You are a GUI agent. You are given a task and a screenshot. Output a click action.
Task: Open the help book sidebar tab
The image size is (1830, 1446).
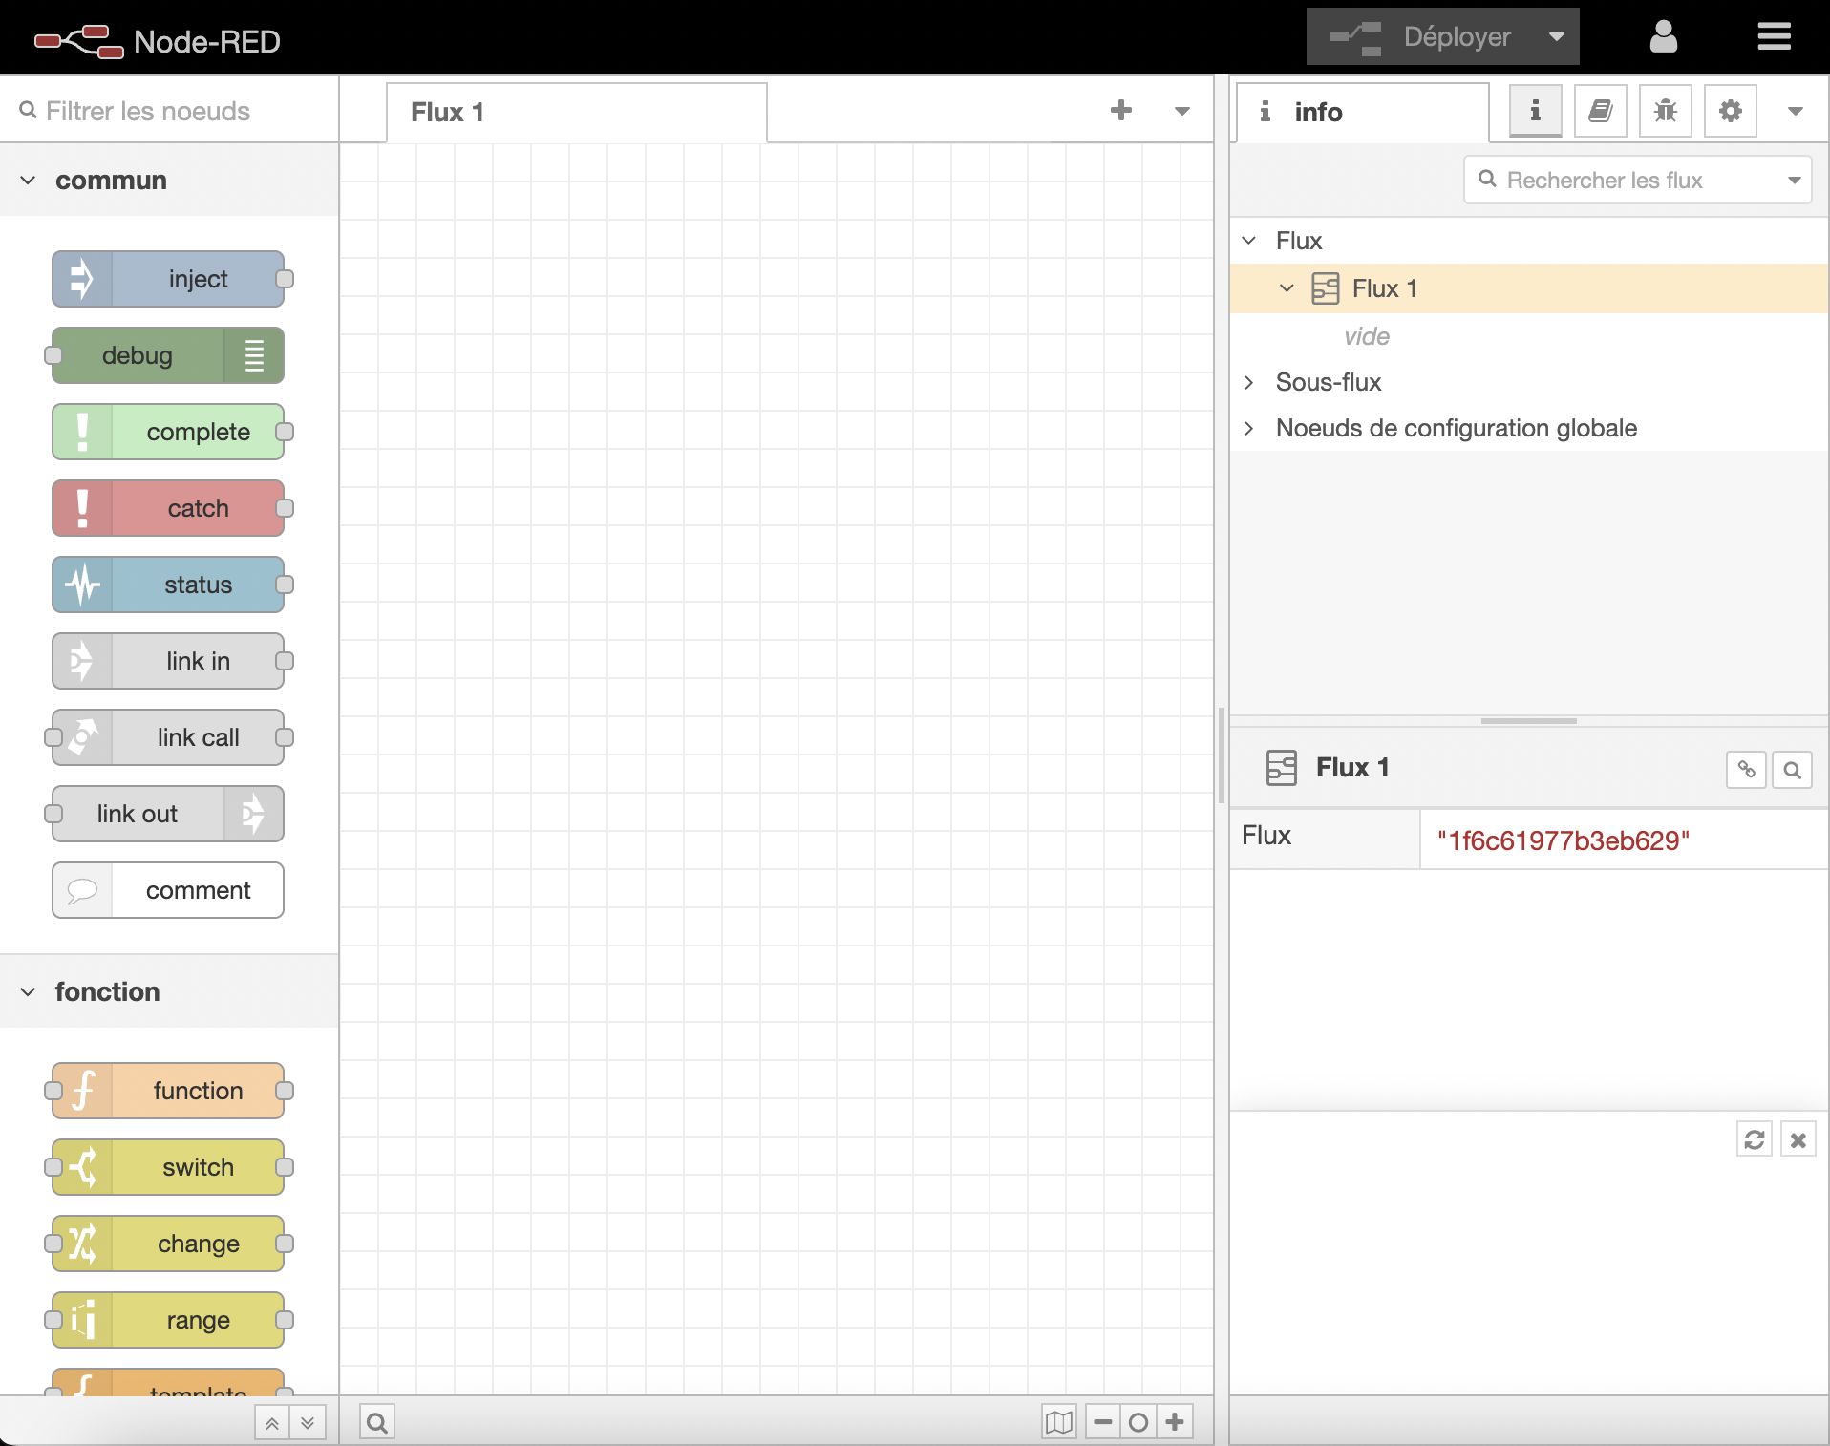(1600, 112)
